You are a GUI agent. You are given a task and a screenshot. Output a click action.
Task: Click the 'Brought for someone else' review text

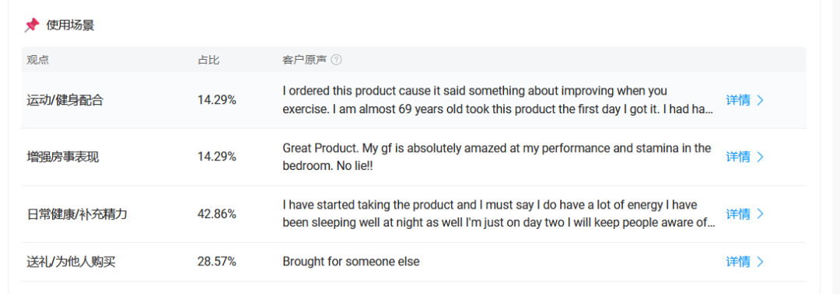[351, 261]
